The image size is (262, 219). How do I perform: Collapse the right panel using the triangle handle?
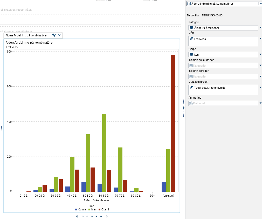coord(184,108)
